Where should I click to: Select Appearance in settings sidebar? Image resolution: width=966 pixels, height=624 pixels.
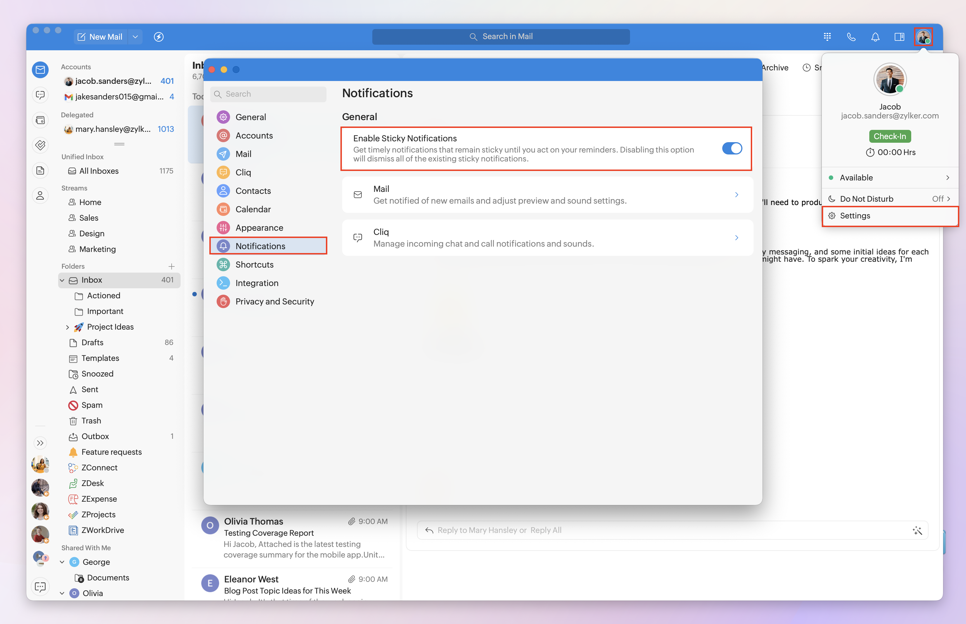pyautogui.click(x=259, y=228)
